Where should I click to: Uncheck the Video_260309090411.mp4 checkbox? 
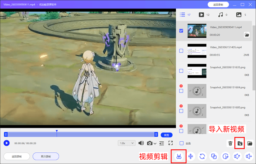pos(181,31)
